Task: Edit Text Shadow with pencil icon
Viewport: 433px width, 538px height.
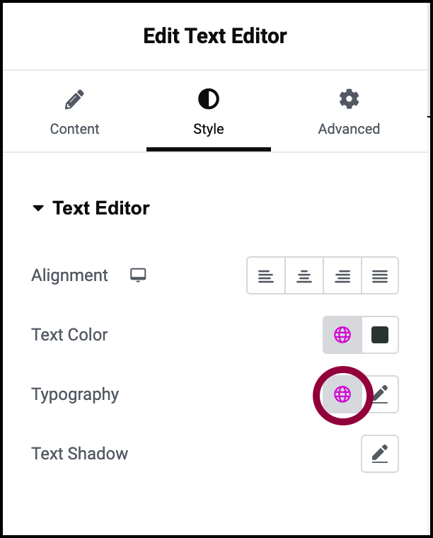Action: (380, 454)
